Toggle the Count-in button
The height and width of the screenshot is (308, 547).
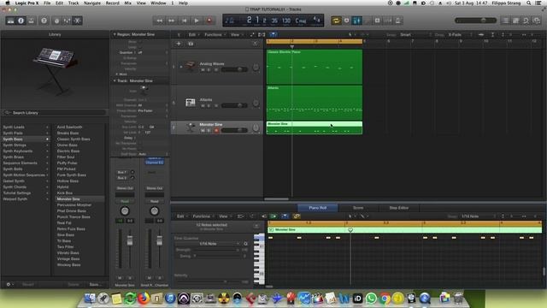387,21
